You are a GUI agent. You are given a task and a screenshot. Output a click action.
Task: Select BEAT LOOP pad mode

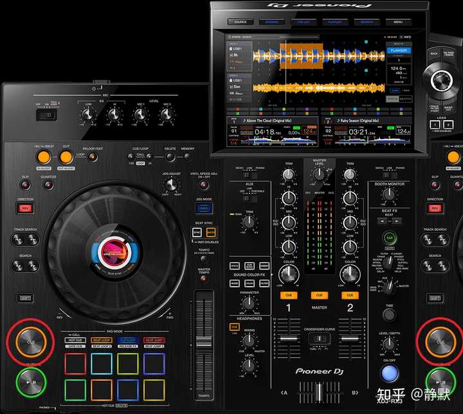[102, 340]
